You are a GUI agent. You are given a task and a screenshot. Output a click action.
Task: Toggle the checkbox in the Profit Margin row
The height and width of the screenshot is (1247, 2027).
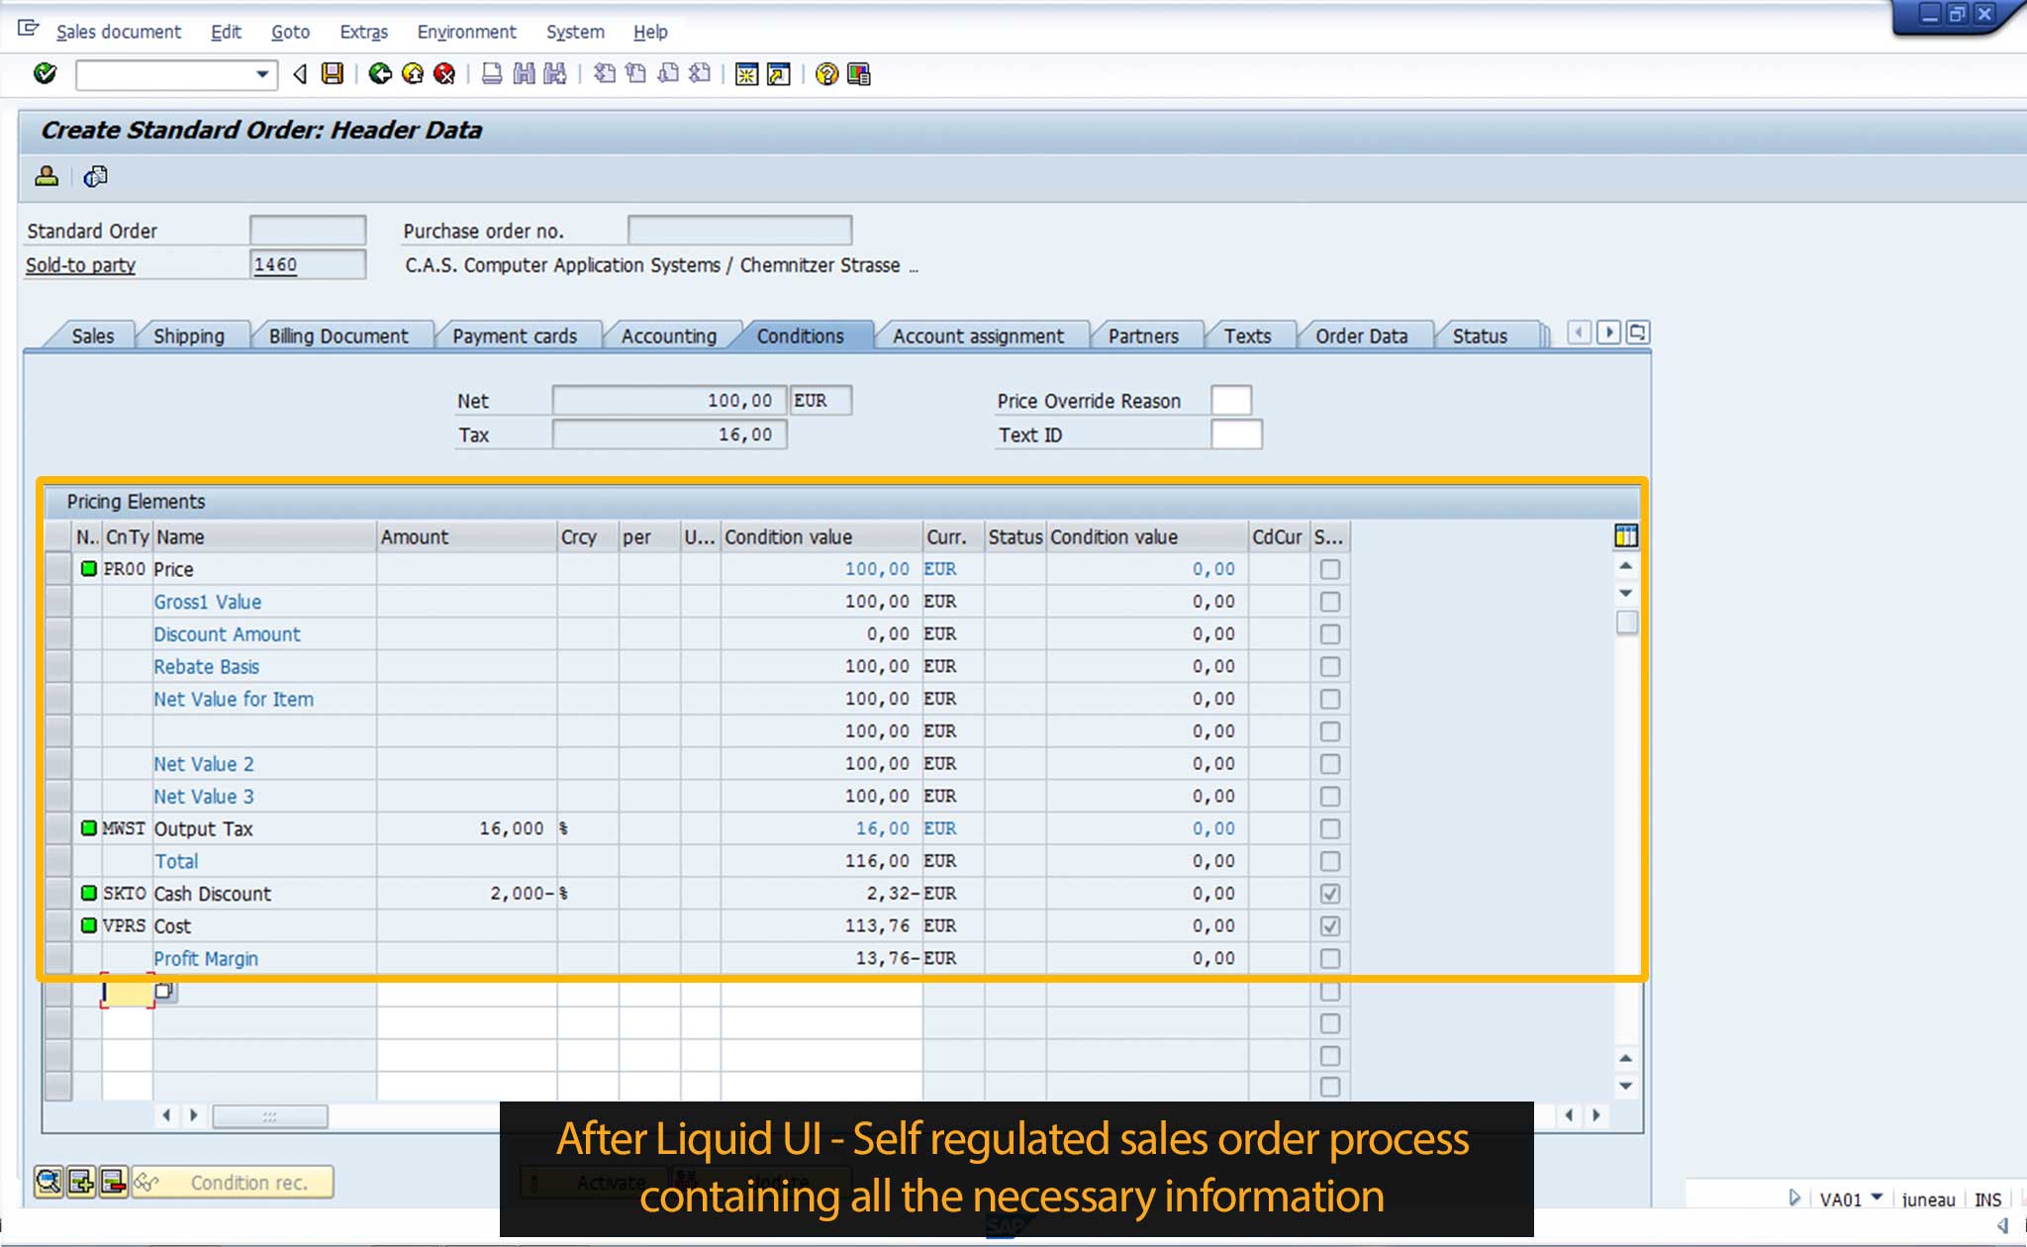[1330, 959]
